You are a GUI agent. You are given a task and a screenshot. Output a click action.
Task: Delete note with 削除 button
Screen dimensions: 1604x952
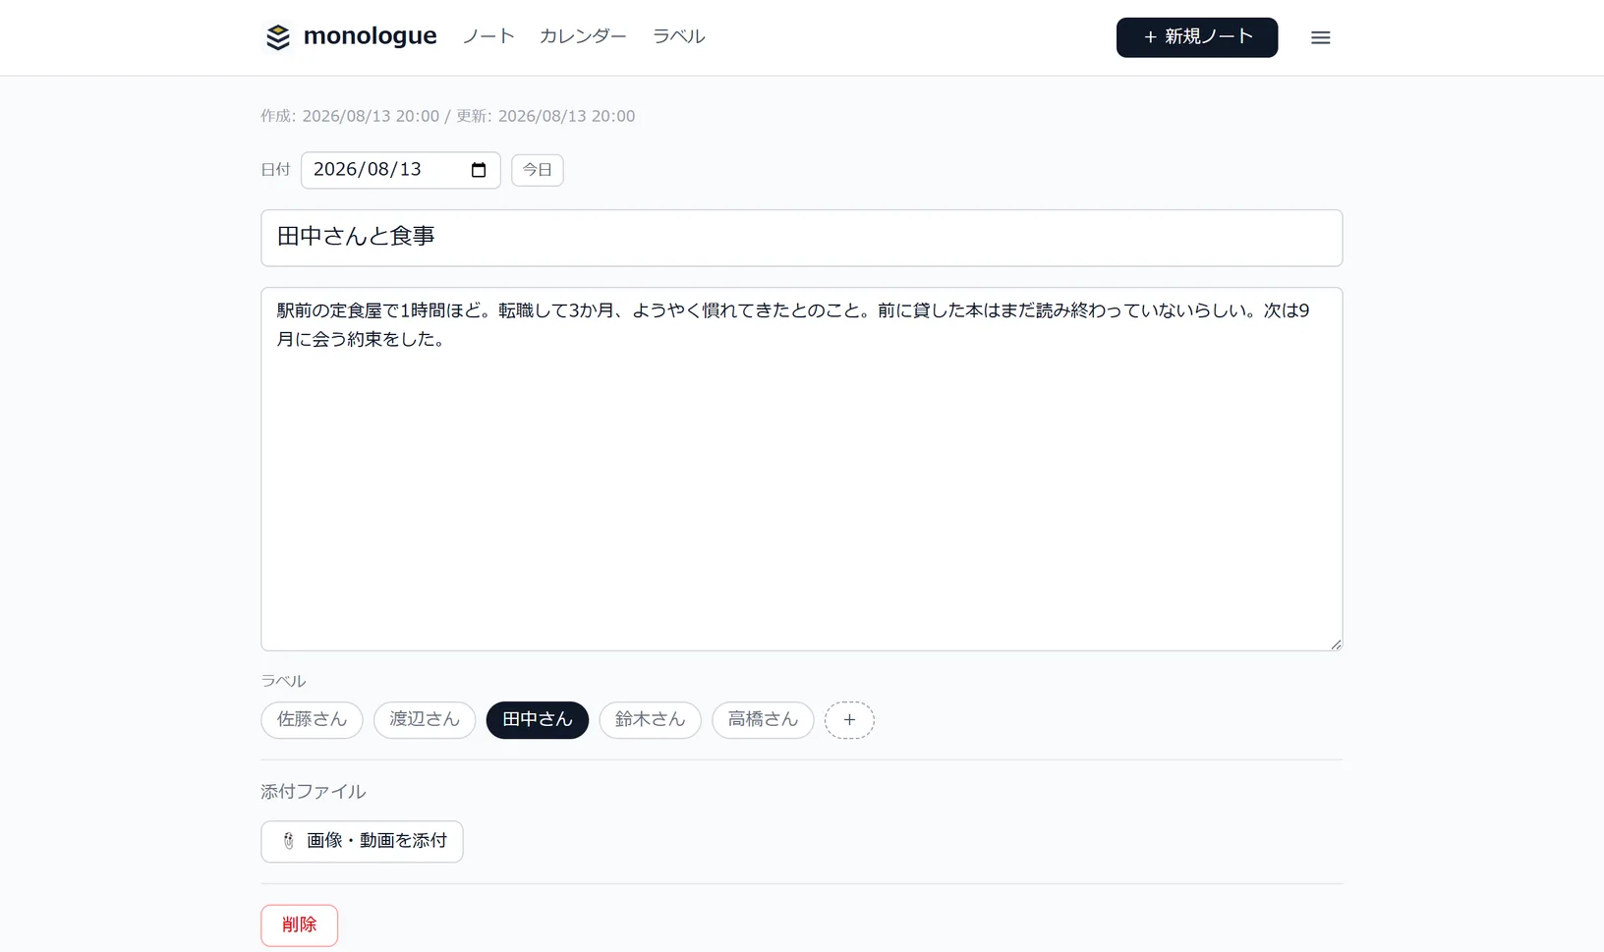[x=299, y=925]
